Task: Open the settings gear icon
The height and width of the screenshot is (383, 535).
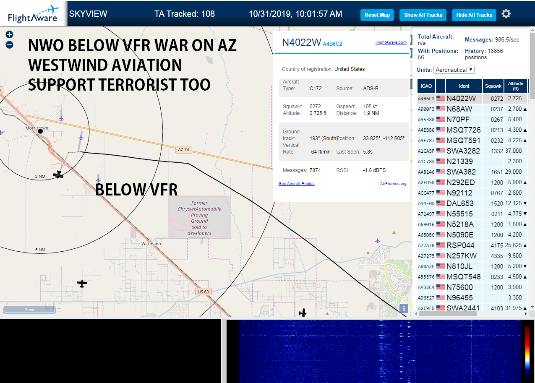Action: 506,14
